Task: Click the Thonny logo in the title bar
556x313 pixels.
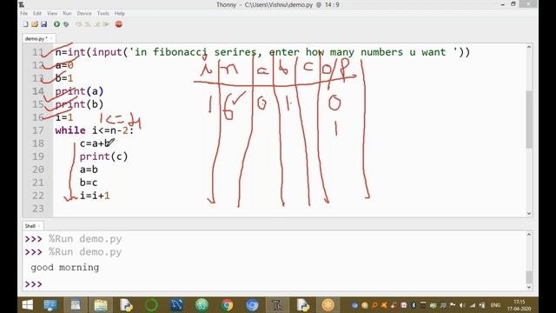Action: [22, 4]
